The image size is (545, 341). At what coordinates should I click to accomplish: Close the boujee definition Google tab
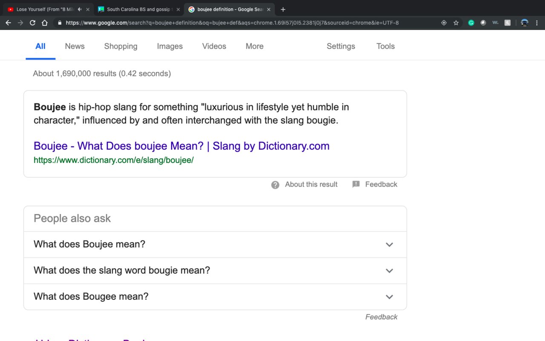coord(269,9)
